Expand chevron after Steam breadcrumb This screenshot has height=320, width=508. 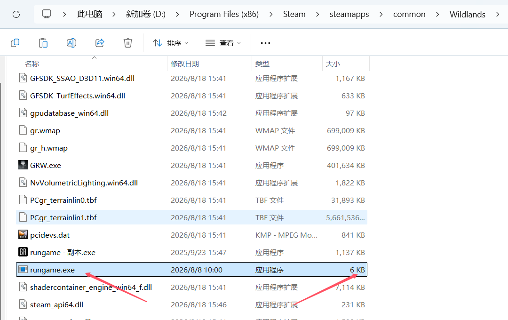[x=317, y=14]
